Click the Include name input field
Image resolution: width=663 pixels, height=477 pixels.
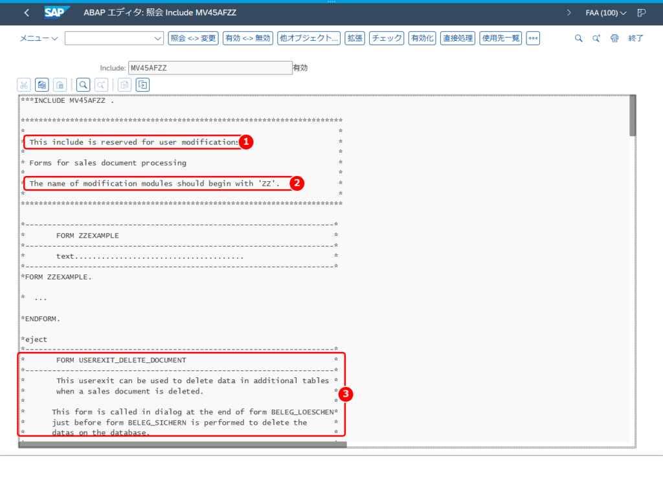[210, 68]
